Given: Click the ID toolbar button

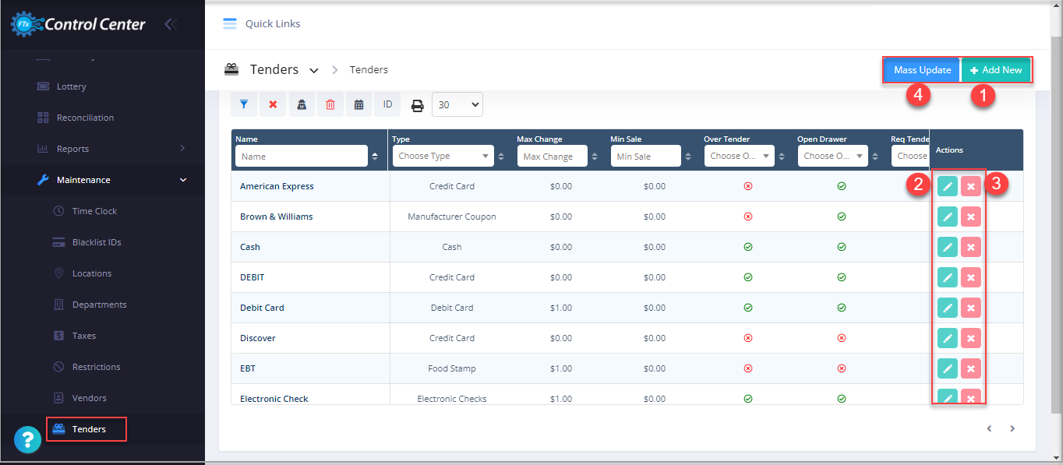Looking at the screenshot, I should tap(387, 104).
